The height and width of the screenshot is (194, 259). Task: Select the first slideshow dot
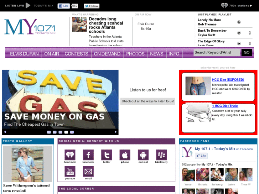coord(49,132)
